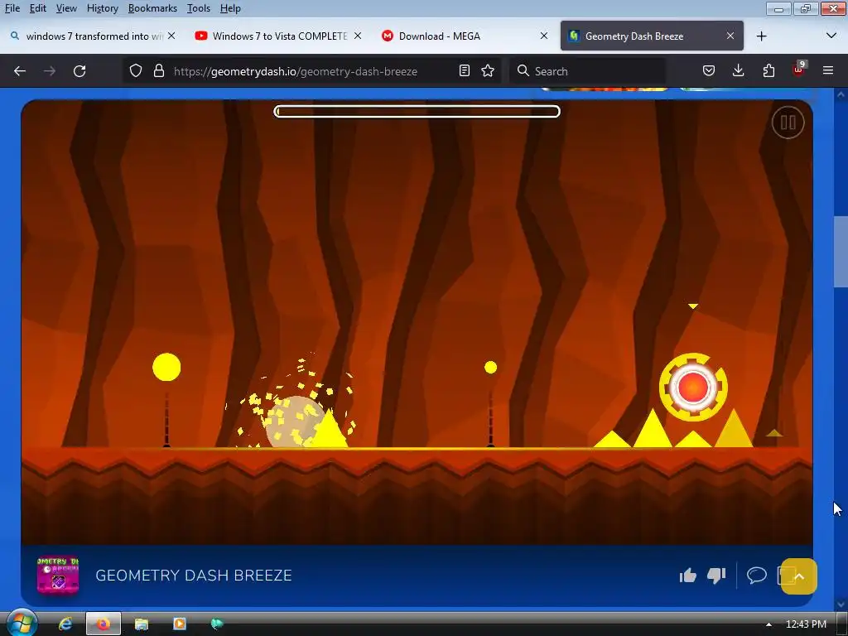Bookmark this page with the star icon
Screen dimensions: 848x636
point(488,71)
